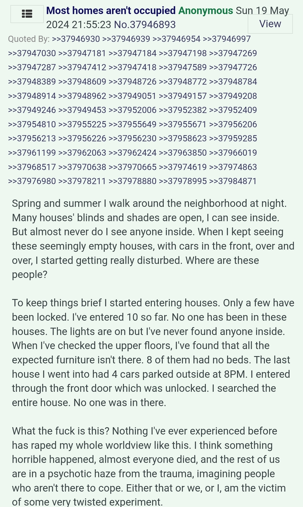Click thread title Most homes aren't occupied

(111, 11)
